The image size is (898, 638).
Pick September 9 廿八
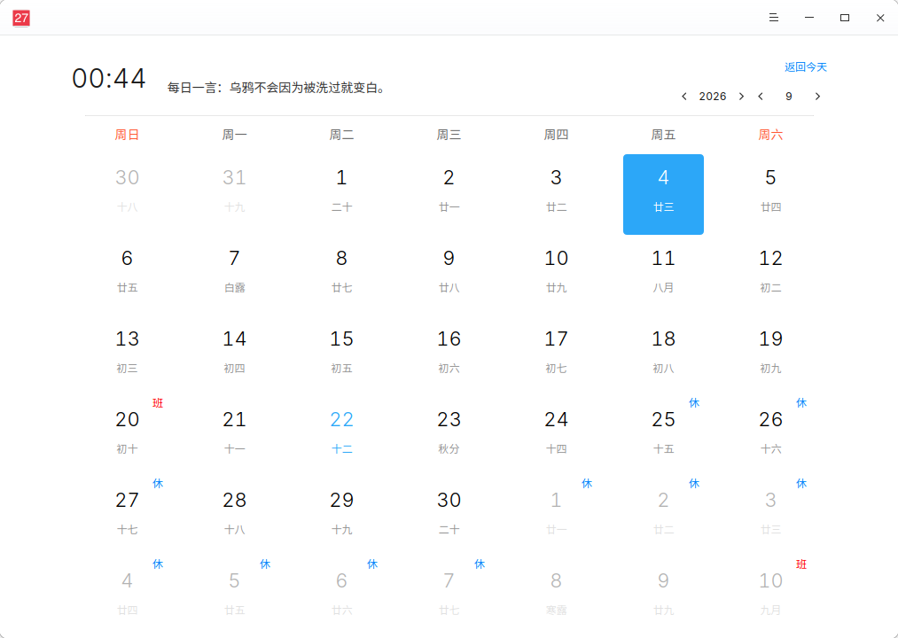click(449, 275)
